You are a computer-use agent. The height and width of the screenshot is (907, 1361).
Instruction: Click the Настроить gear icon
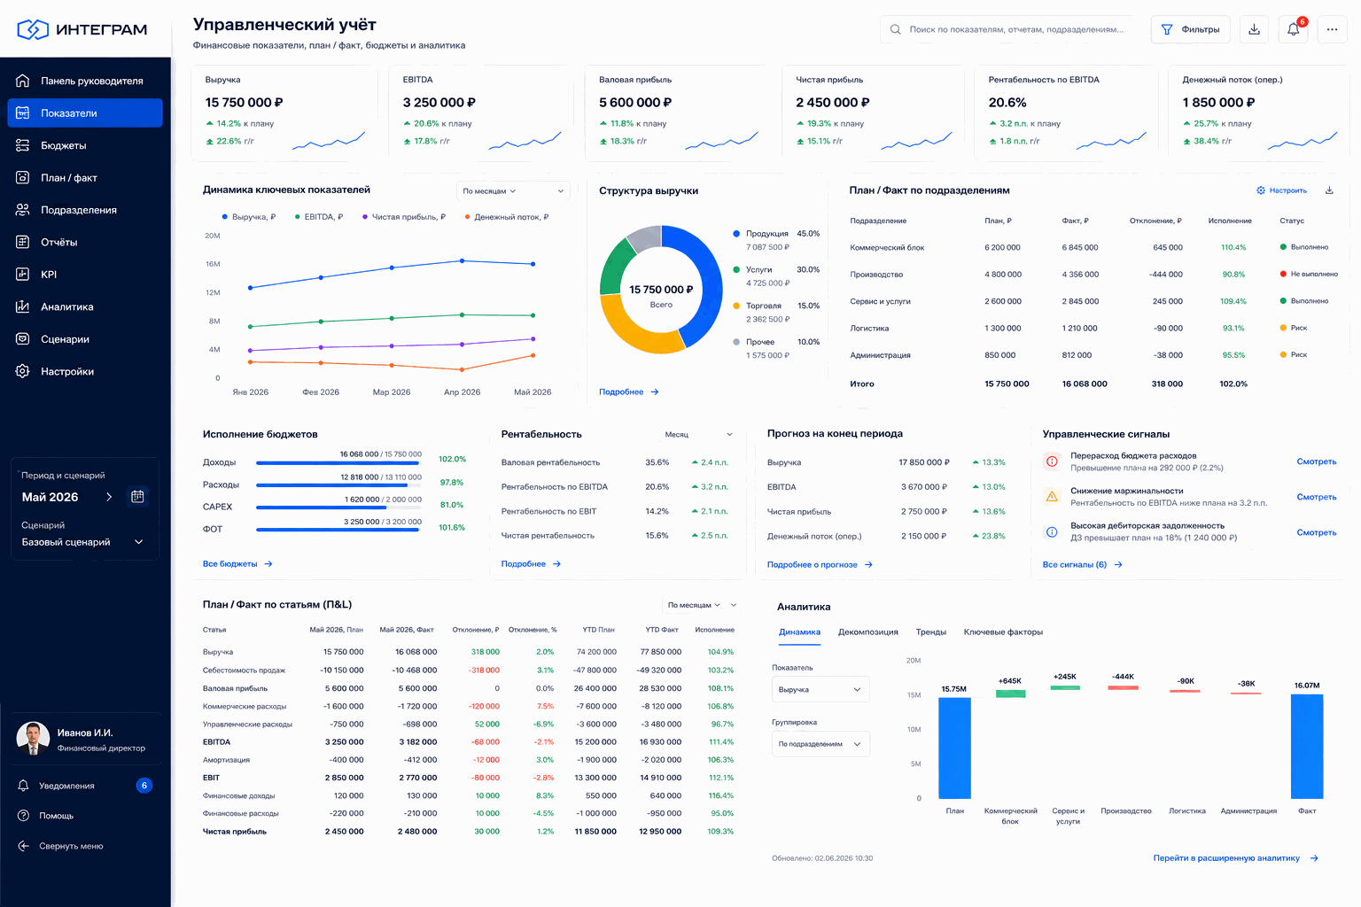tap(1261, 190)
